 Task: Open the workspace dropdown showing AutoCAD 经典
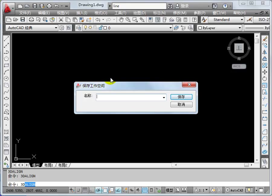(x=56, y=28)
